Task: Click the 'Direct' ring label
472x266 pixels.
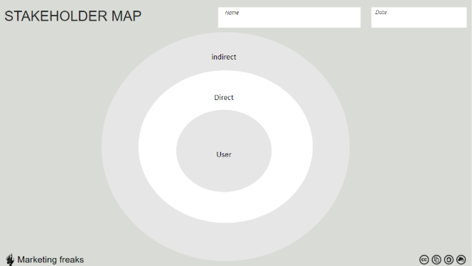Action: [x=224, y=97]
